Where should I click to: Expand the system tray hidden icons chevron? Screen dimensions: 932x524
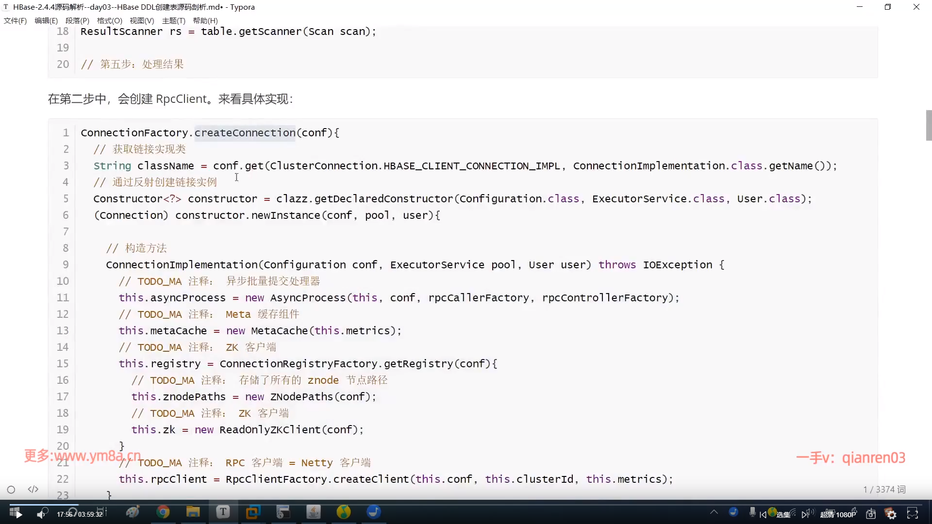[714, 512]
